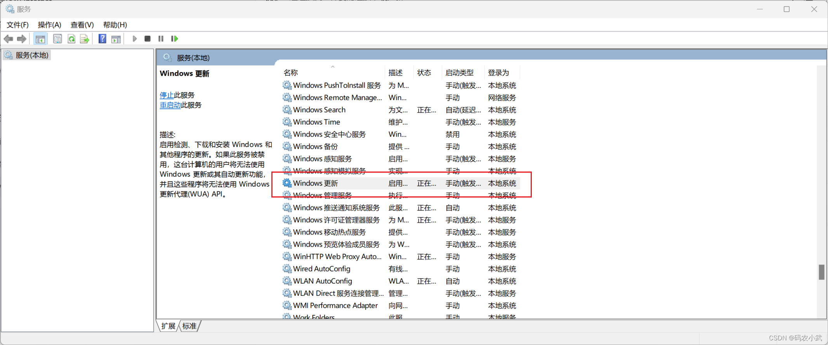Select the Windows 管理服务 row

[401, 196]
